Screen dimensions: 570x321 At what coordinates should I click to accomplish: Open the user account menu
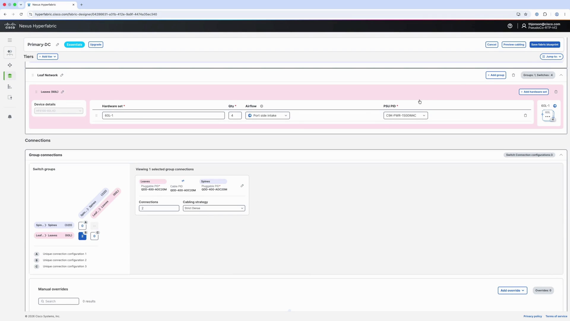[x=541, y=26]
